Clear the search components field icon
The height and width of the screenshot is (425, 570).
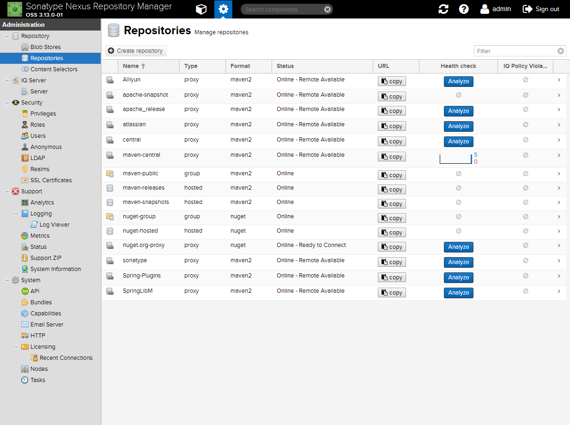pos(327,9)
